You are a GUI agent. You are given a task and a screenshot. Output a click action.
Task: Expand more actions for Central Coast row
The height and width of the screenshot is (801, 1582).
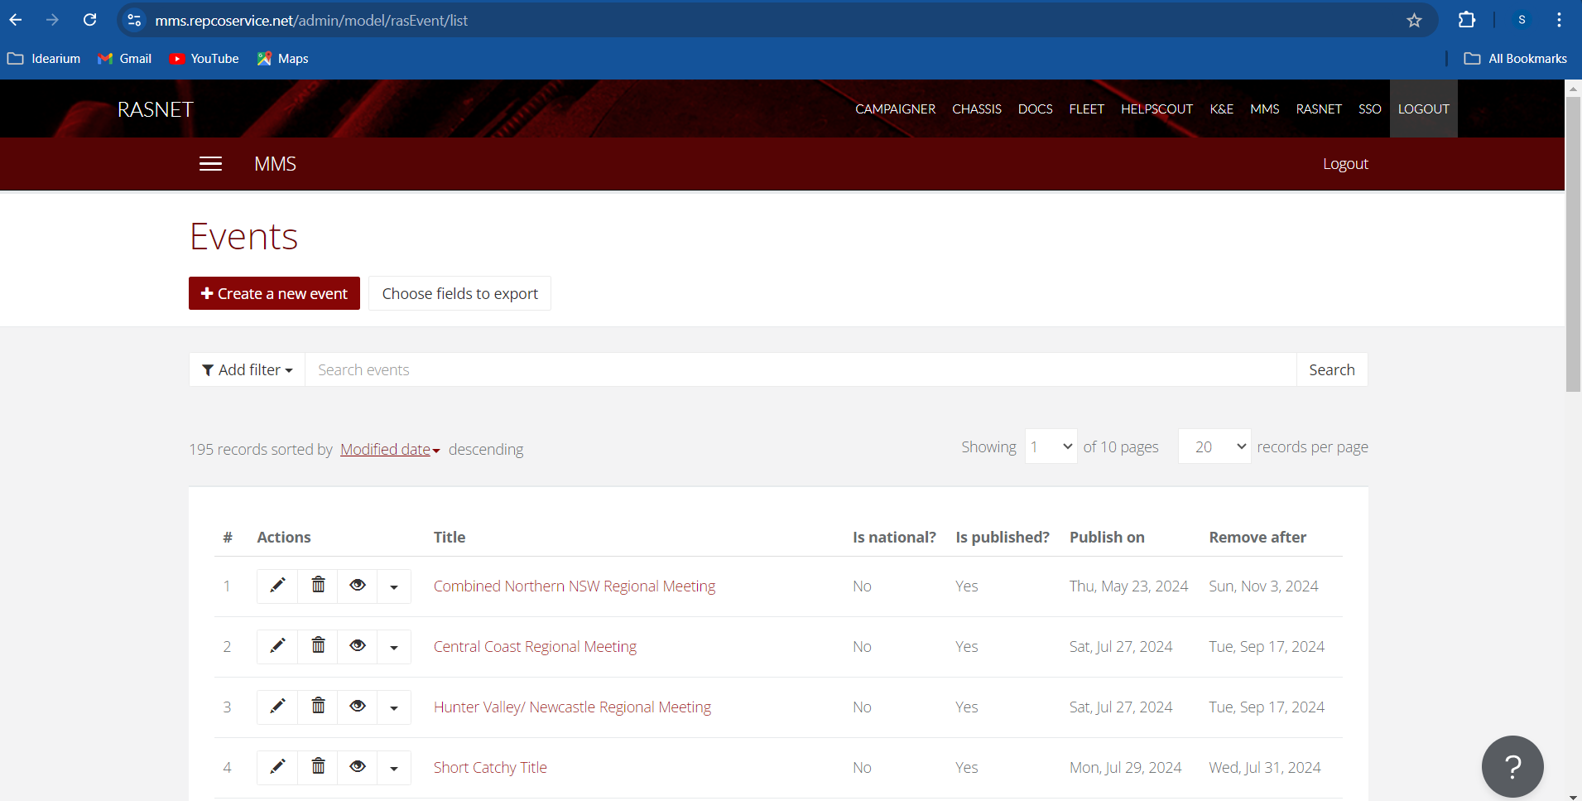pos(394,647)
